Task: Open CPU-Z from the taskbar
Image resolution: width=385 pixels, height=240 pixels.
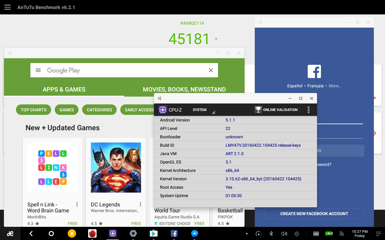Action: point(112,233)
